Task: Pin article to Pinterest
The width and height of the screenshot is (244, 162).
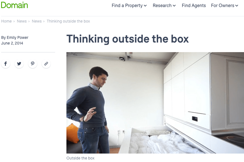Action: coord(33,64)
